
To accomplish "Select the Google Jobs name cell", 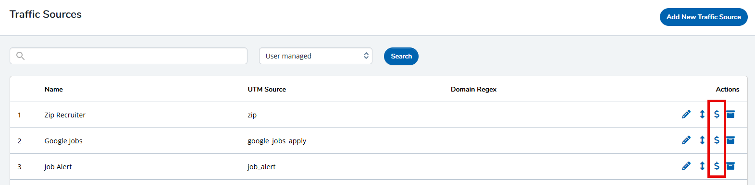I will (63, 141).
